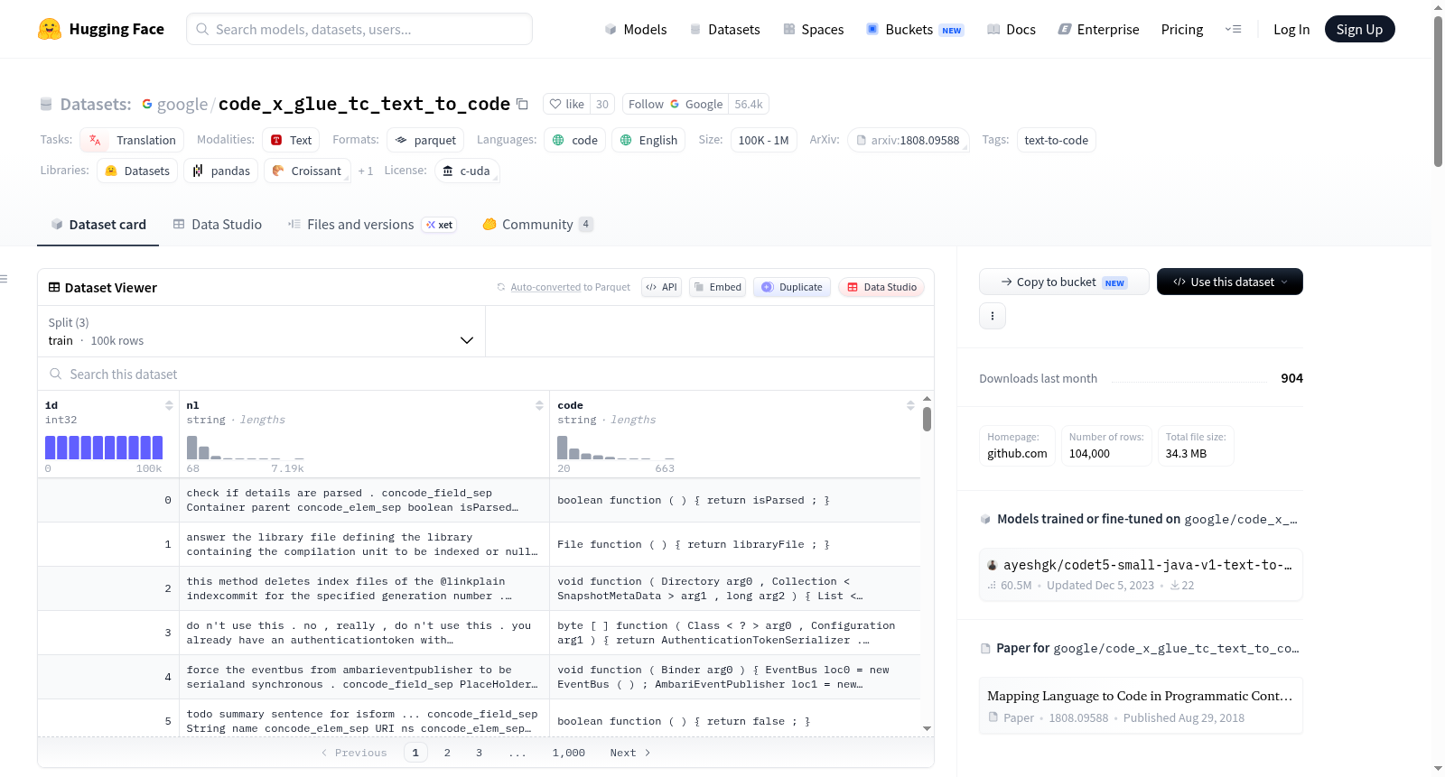This screenshot has height=777, width=1445.
Task: Sort by the id column
Action: (169, 405)
